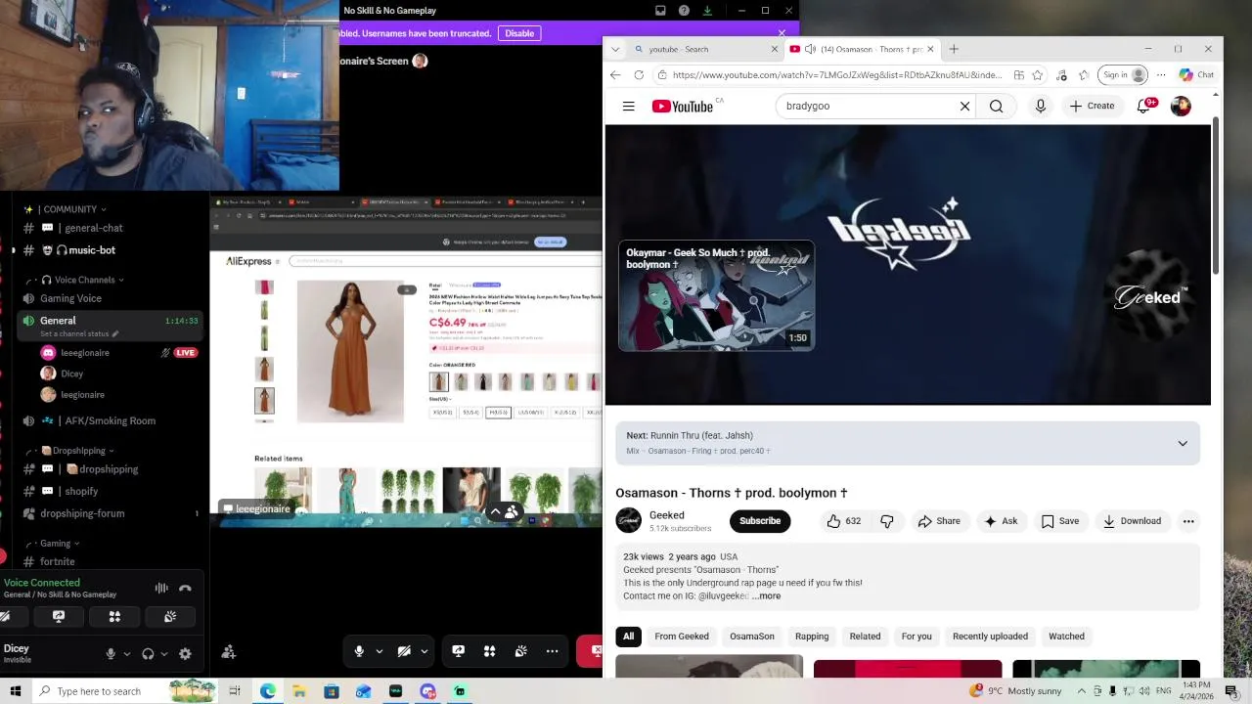Expand description with '...more' link
This screenshot has width=1252, height=704.
tap(768, 596)
